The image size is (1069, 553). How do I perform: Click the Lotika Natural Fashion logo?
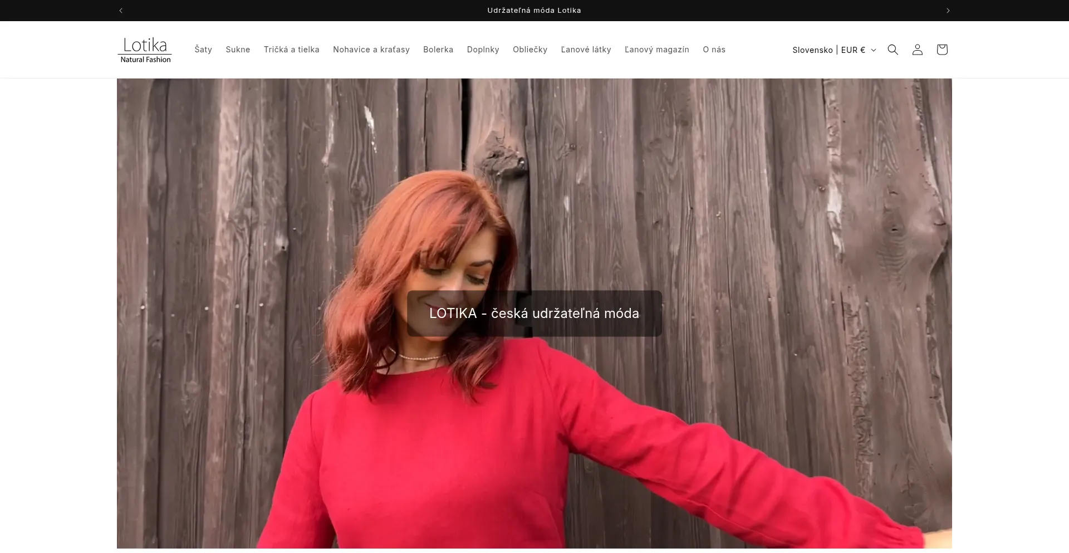(x=145, y=50)
